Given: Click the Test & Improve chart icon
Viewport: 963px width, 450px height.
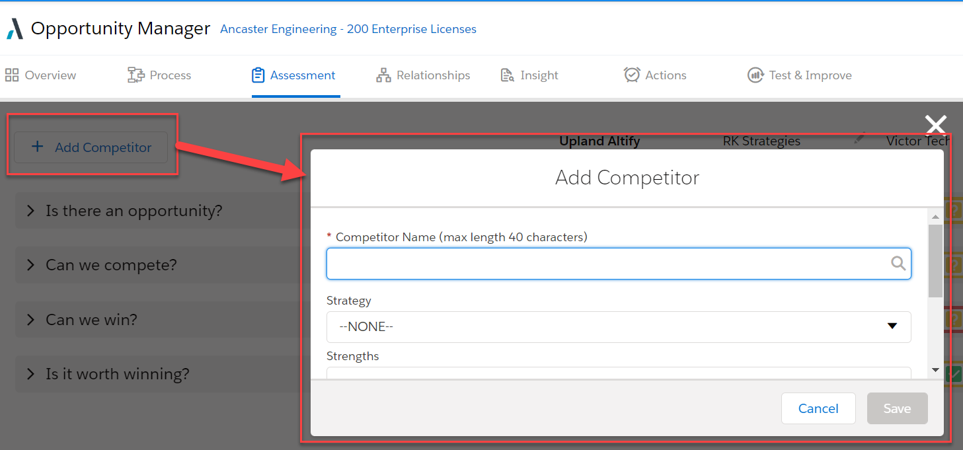Looking at the screenshot, I should click(755, 75).
